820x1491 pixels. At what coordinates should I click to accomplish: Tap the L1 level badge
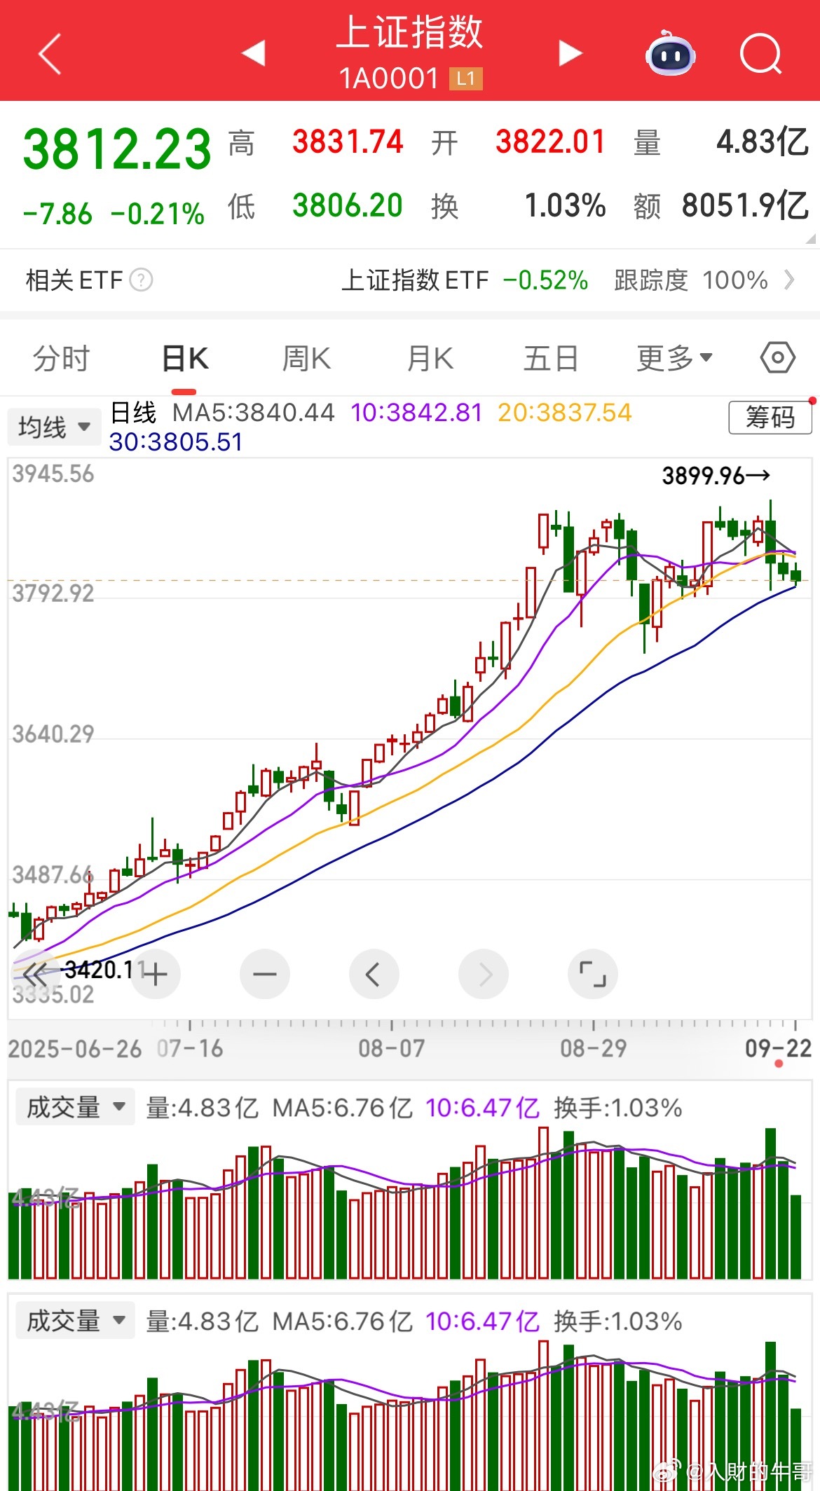(466, 78)
